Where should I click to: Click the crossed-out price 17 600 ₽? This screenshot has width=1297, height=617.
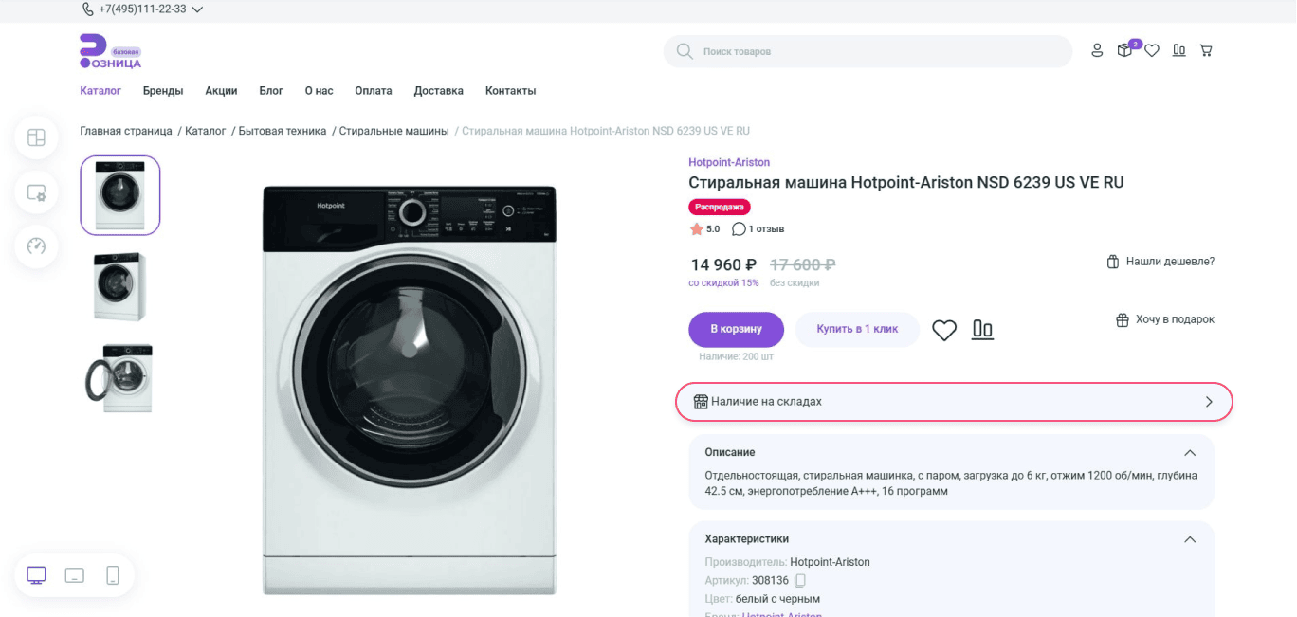point(802,264)
